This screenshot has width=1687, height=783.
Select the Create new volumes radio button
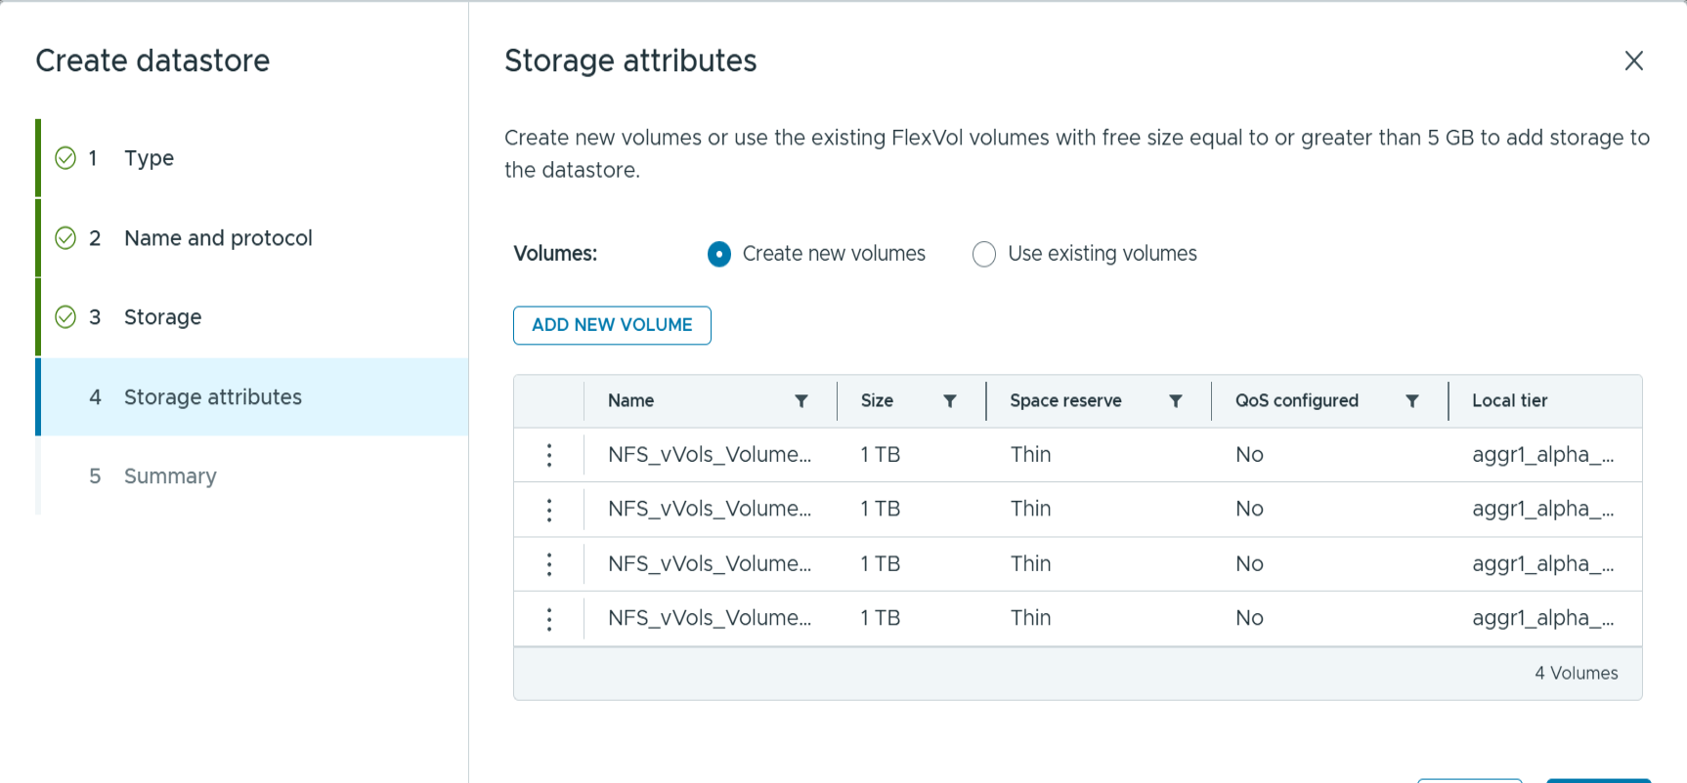click(719, 255)
